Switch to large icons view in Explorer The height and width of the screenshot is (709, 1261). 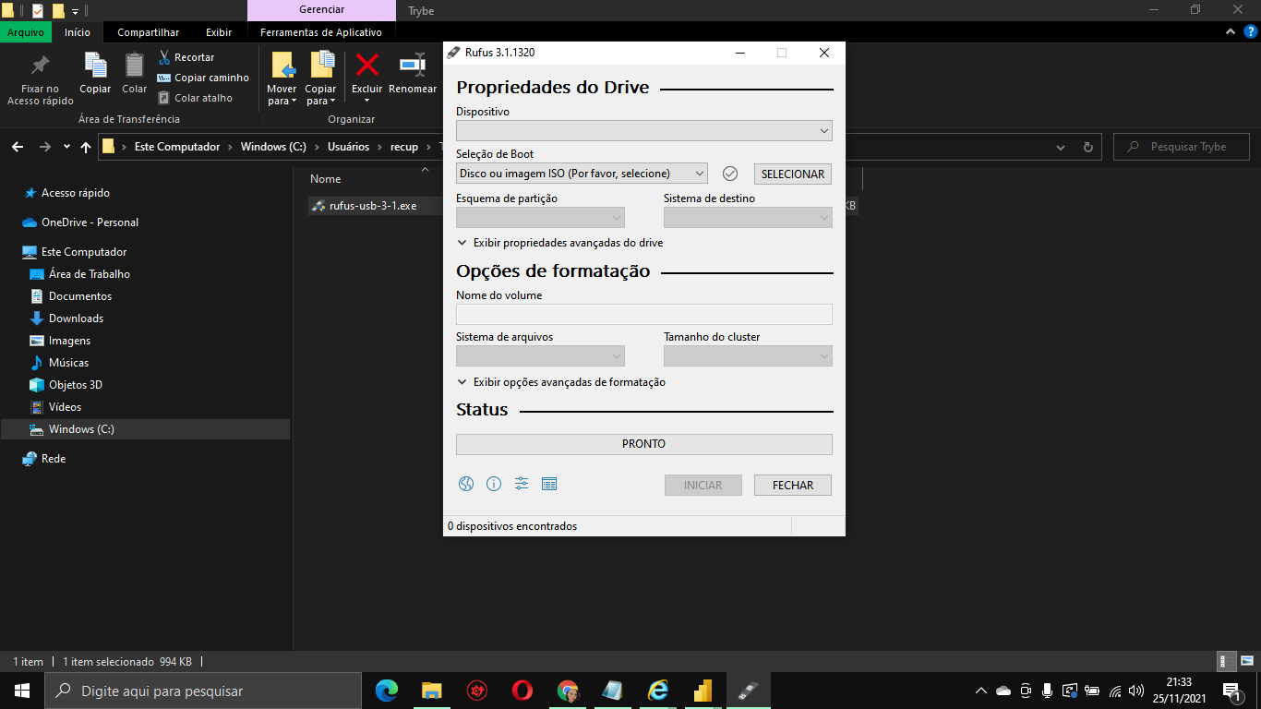[1246, 661]
